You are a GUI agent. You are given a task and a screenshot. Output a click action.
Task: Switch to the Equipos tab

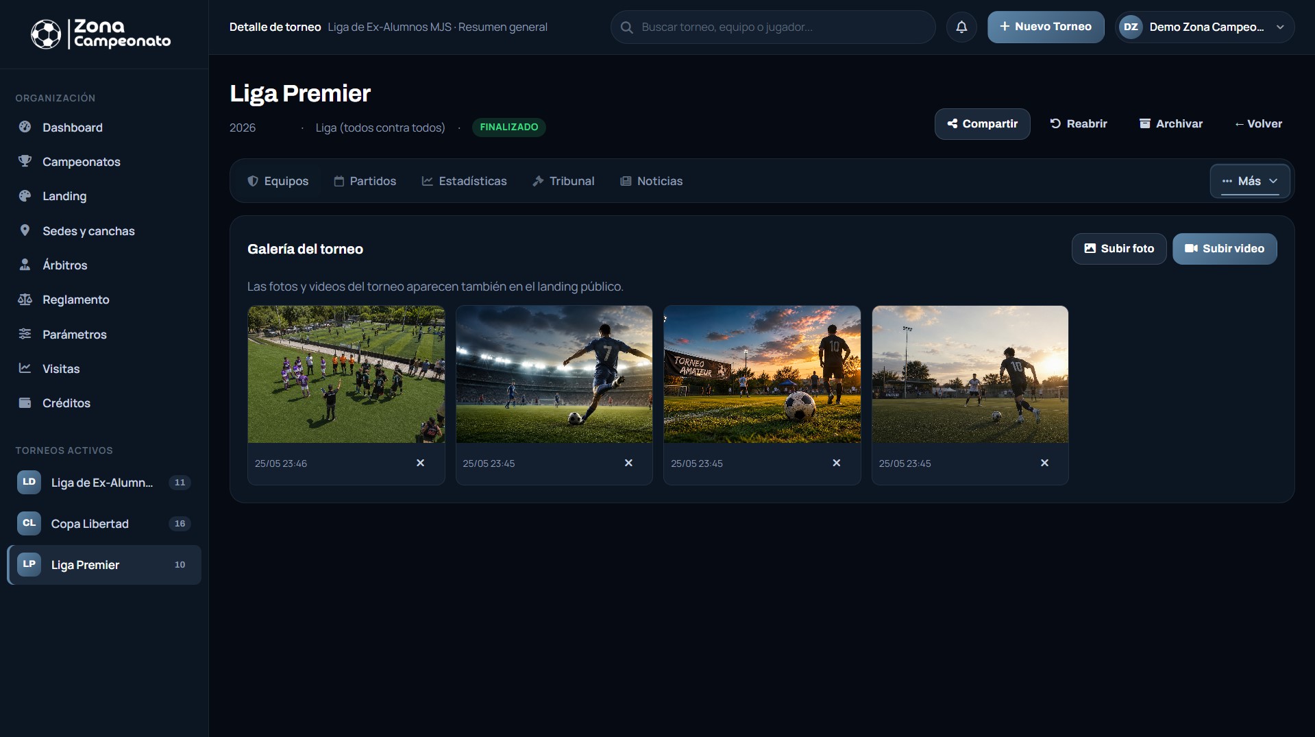point(278,181)
